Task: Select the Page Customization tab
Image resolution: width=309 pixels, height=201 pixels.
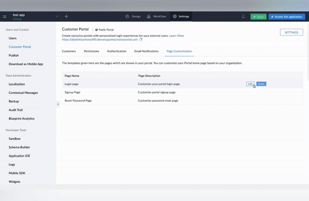Action: point(179,52)
